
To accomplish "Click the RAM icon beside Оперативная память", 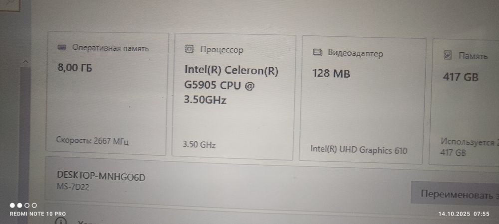I will pos(62,48).
